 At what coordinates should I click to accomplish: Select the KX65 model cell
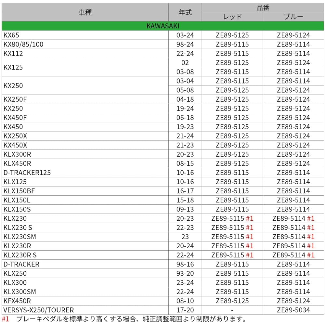(85, 35)
